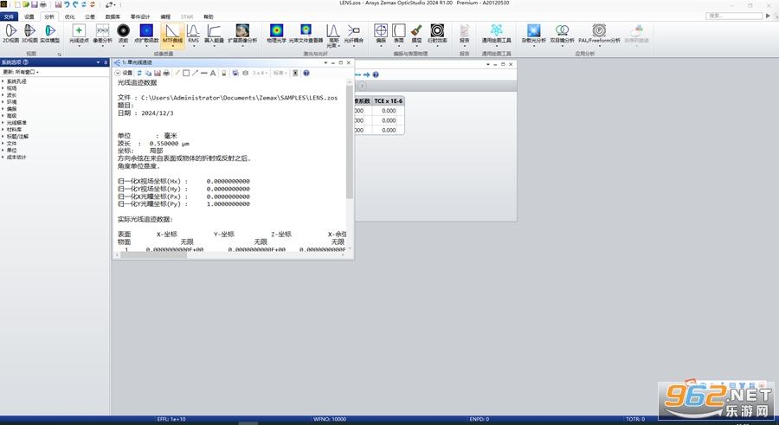Open the 扩展图像分析 tool
Viewport: 779px width, 425px height.
point(242,35)
